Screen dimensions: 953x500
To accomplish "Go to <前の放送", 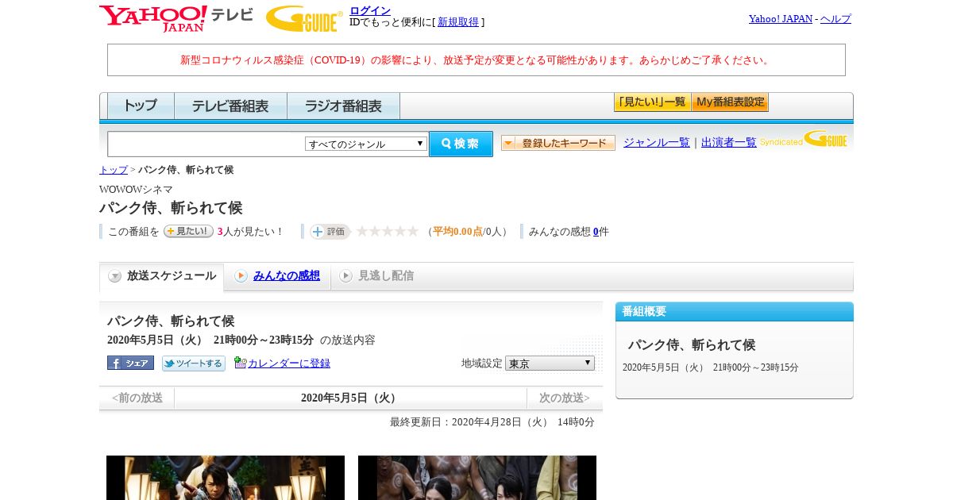I will tap(137, 398).
